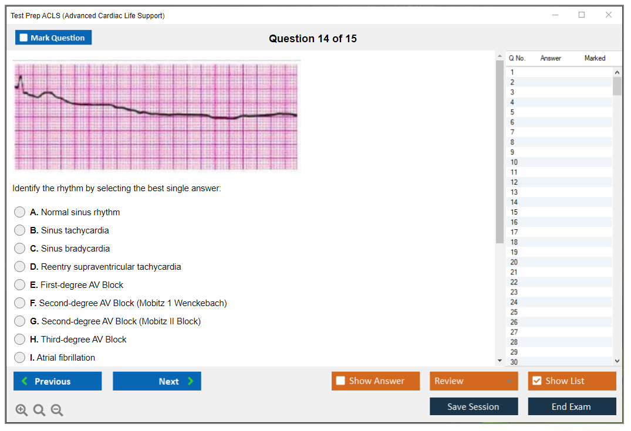Click the ECG rhythm strip image

[156, 116]
